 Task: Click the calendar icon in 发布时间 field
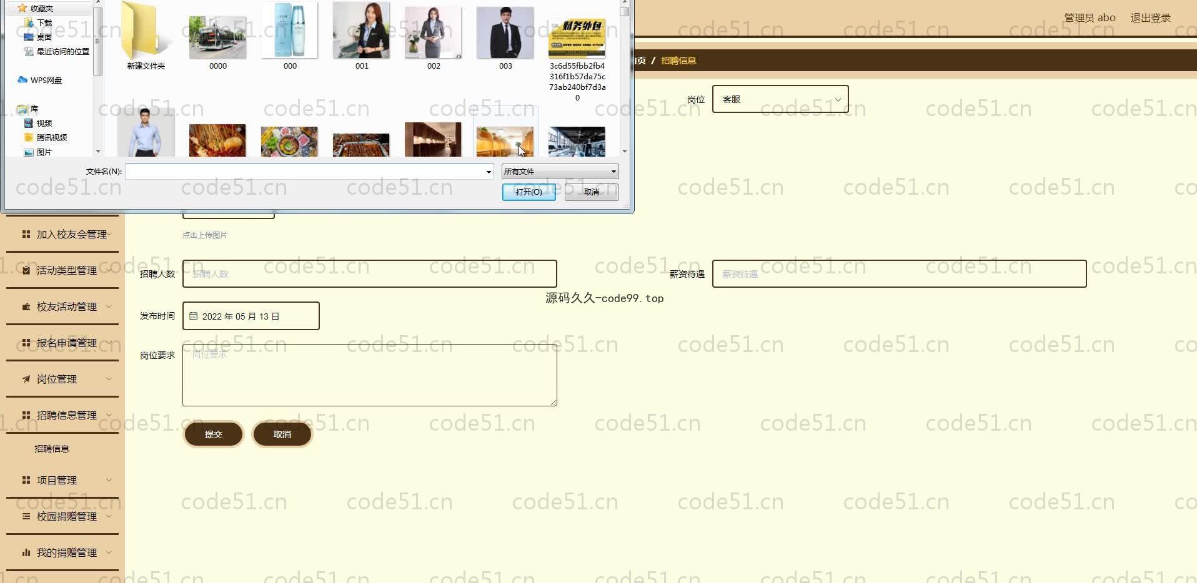tap(193, 316)
